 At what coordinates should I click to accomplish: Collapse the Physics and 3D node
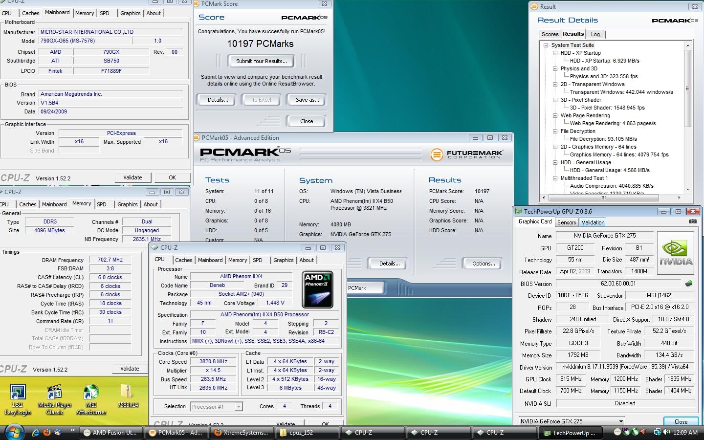(555, 68)
